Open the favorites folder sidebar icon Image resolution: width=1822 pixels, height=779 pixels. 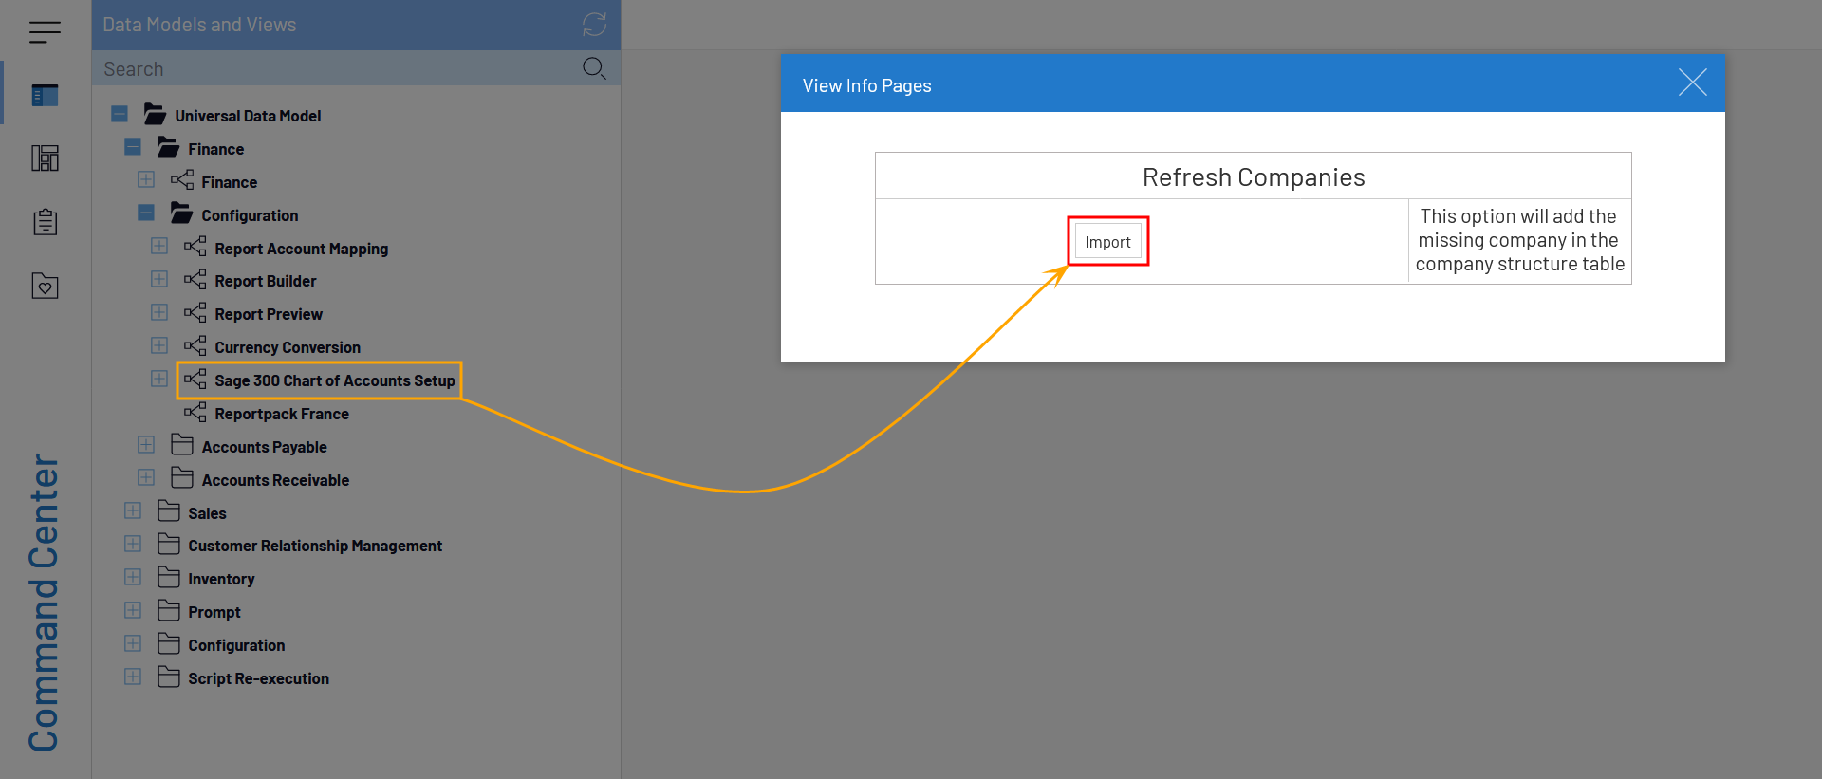(45, 286)
